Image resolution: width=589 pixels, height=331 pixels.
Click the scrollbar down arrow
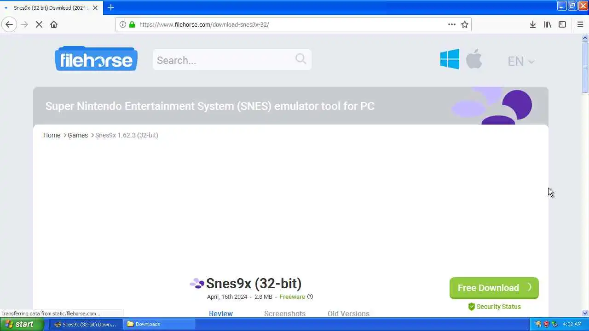click(x=585, y=314)
